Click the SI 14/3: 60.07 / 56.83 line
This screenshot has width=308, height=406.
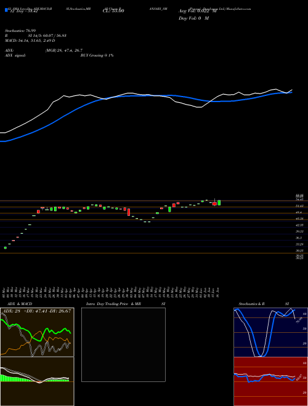point(47,36)
